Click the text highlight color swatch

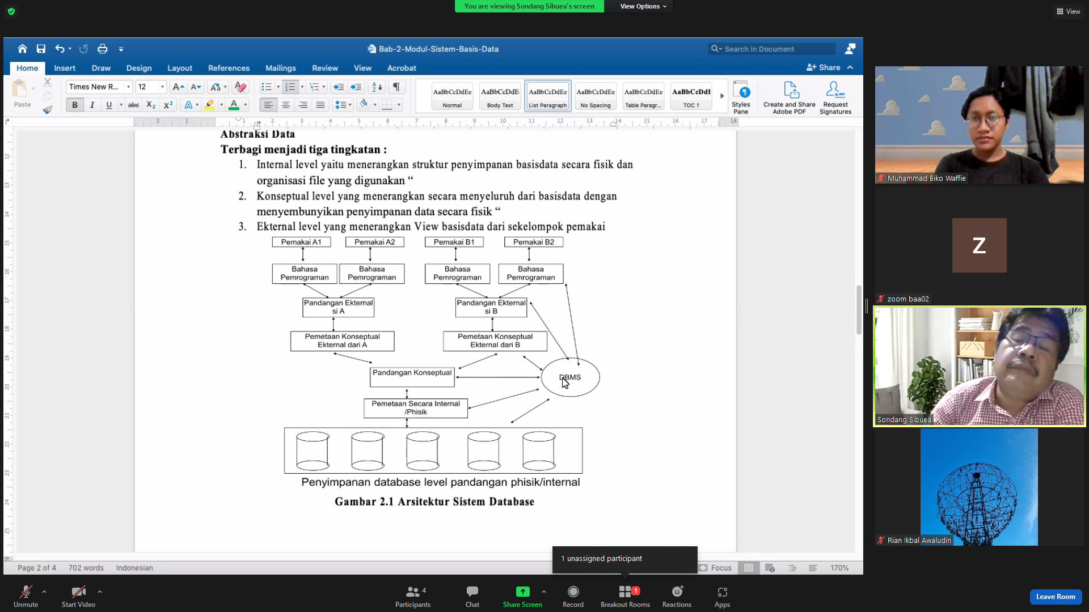pyautogui.click(x=209, y=105)
